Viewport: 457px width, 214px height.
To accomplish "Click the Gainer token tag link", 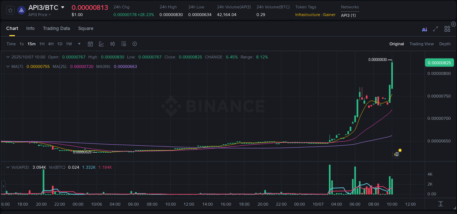I will 329,15.
